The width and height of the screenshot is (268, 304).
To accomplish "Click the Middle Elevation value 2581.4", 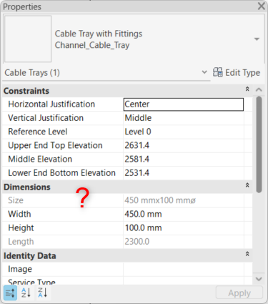I will [137, 160].
